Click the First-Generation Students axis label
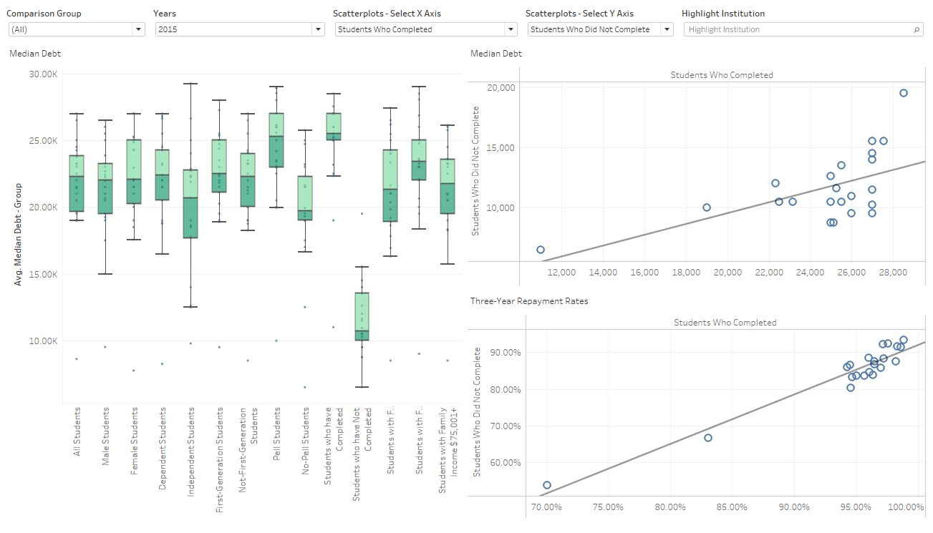Viewport: 933px width, 533px height. pos(220,450)
